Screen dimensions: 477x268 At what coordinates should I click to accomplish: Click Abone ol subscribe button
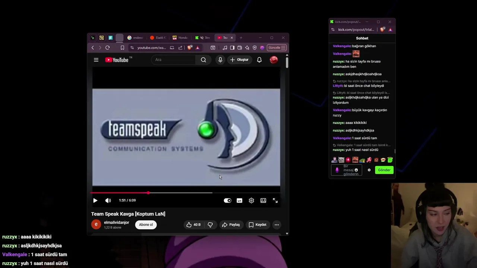[x=146, y=224]
